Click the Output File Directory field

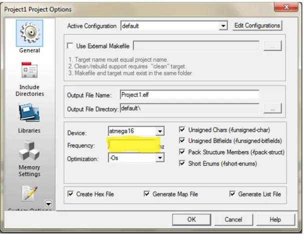(189, 108)
